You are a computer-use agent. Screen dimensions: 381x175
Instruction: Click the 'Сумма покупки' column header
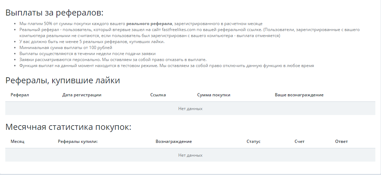click(x=214, y=95)
